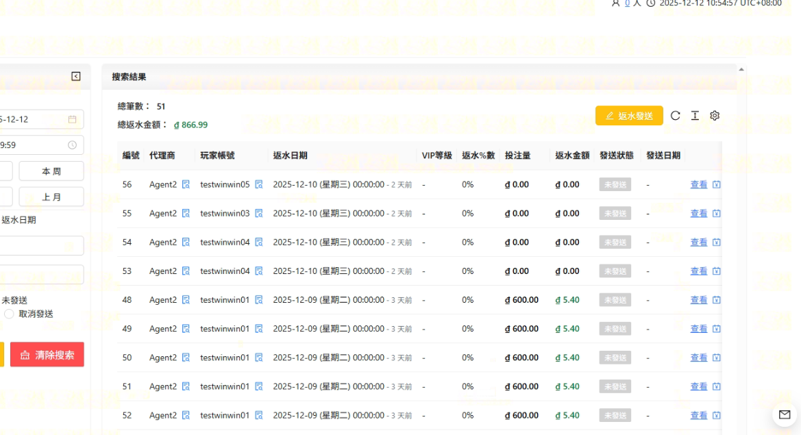Click player detail icon in row 52
Screen dimensions: 801x435
point(259,415)
